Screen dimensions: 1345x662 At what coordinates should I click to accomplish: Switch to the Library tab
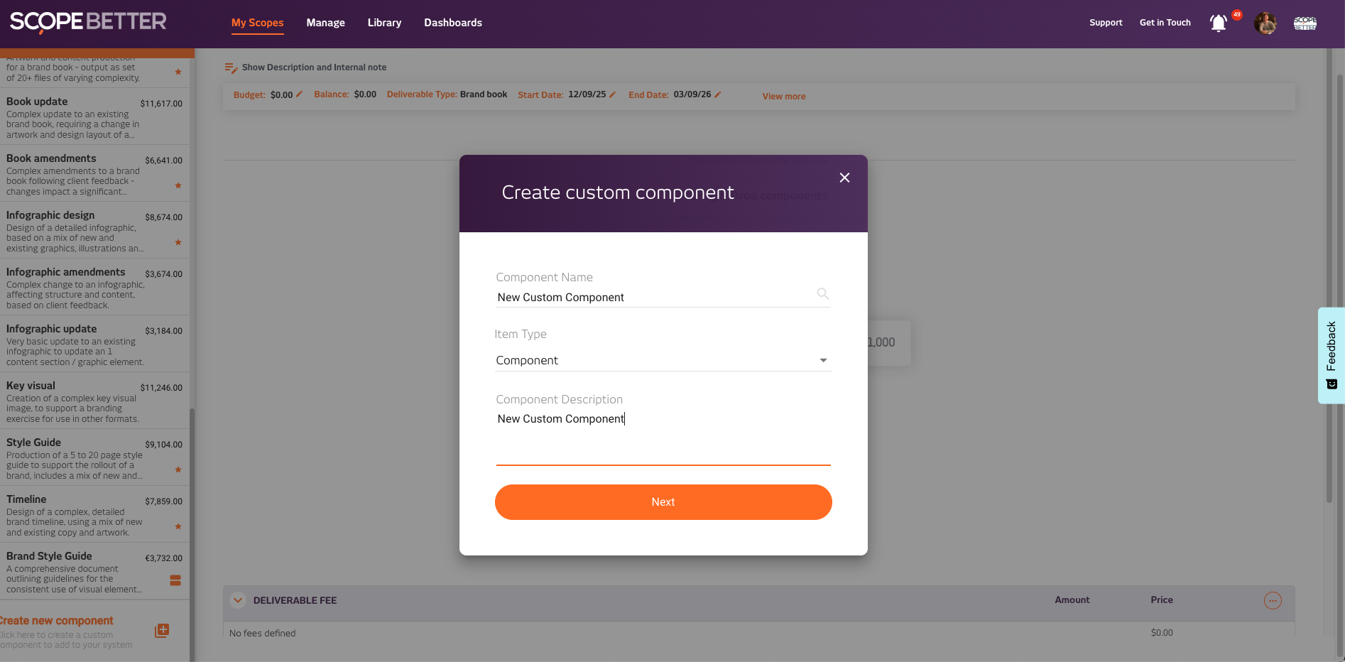[x=384, y=23]
